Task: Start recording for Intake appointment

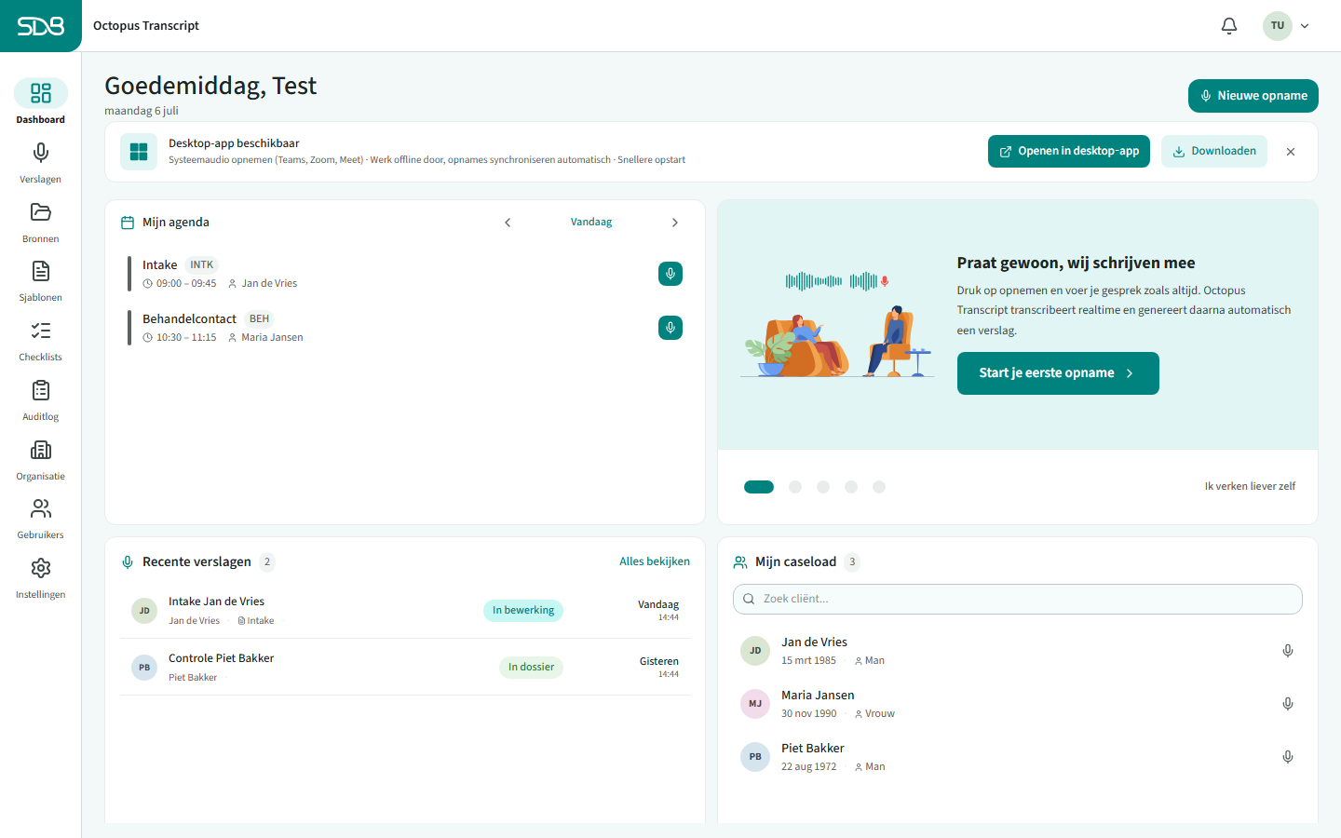Action: point(670,274)
